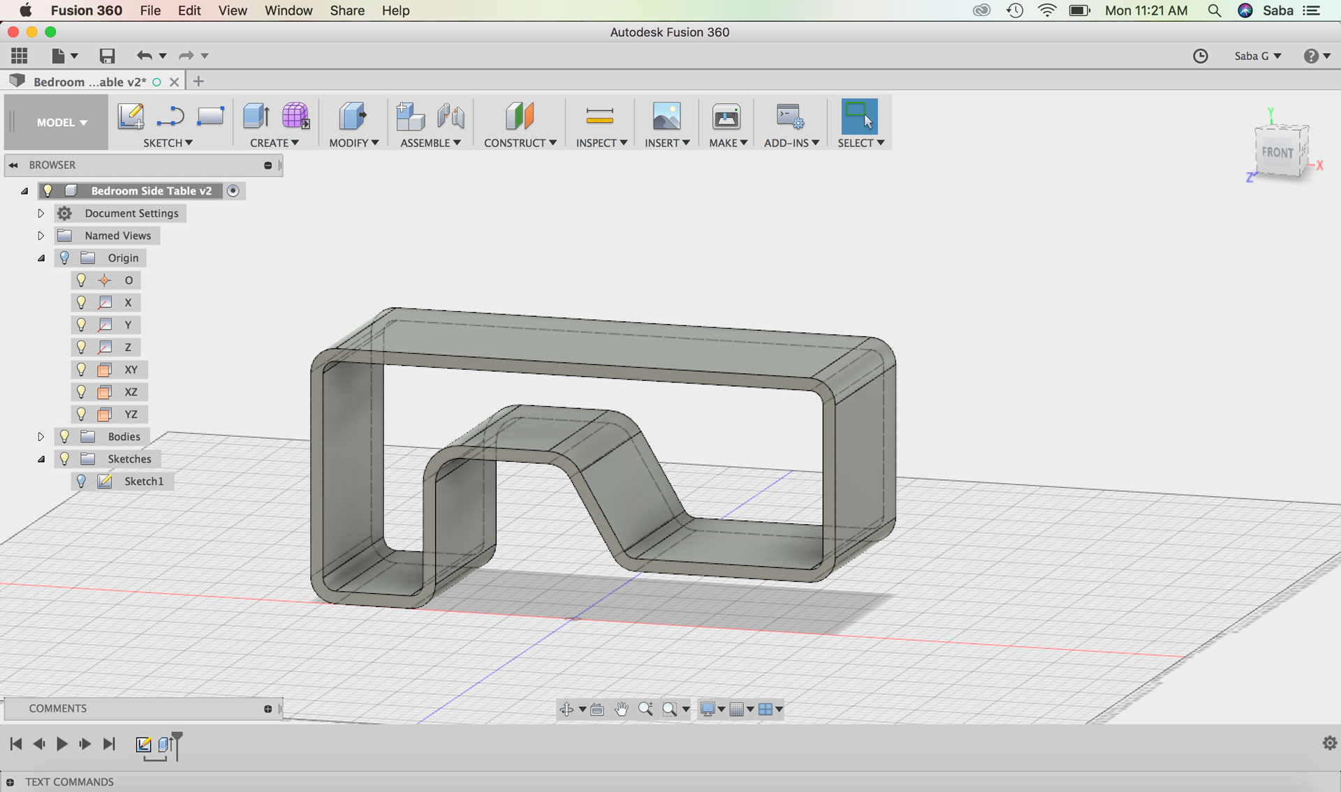The height and width of the screenshot is (792, 1341).
Task: Click the Create Sketch icon
Action: click(131, 116)
